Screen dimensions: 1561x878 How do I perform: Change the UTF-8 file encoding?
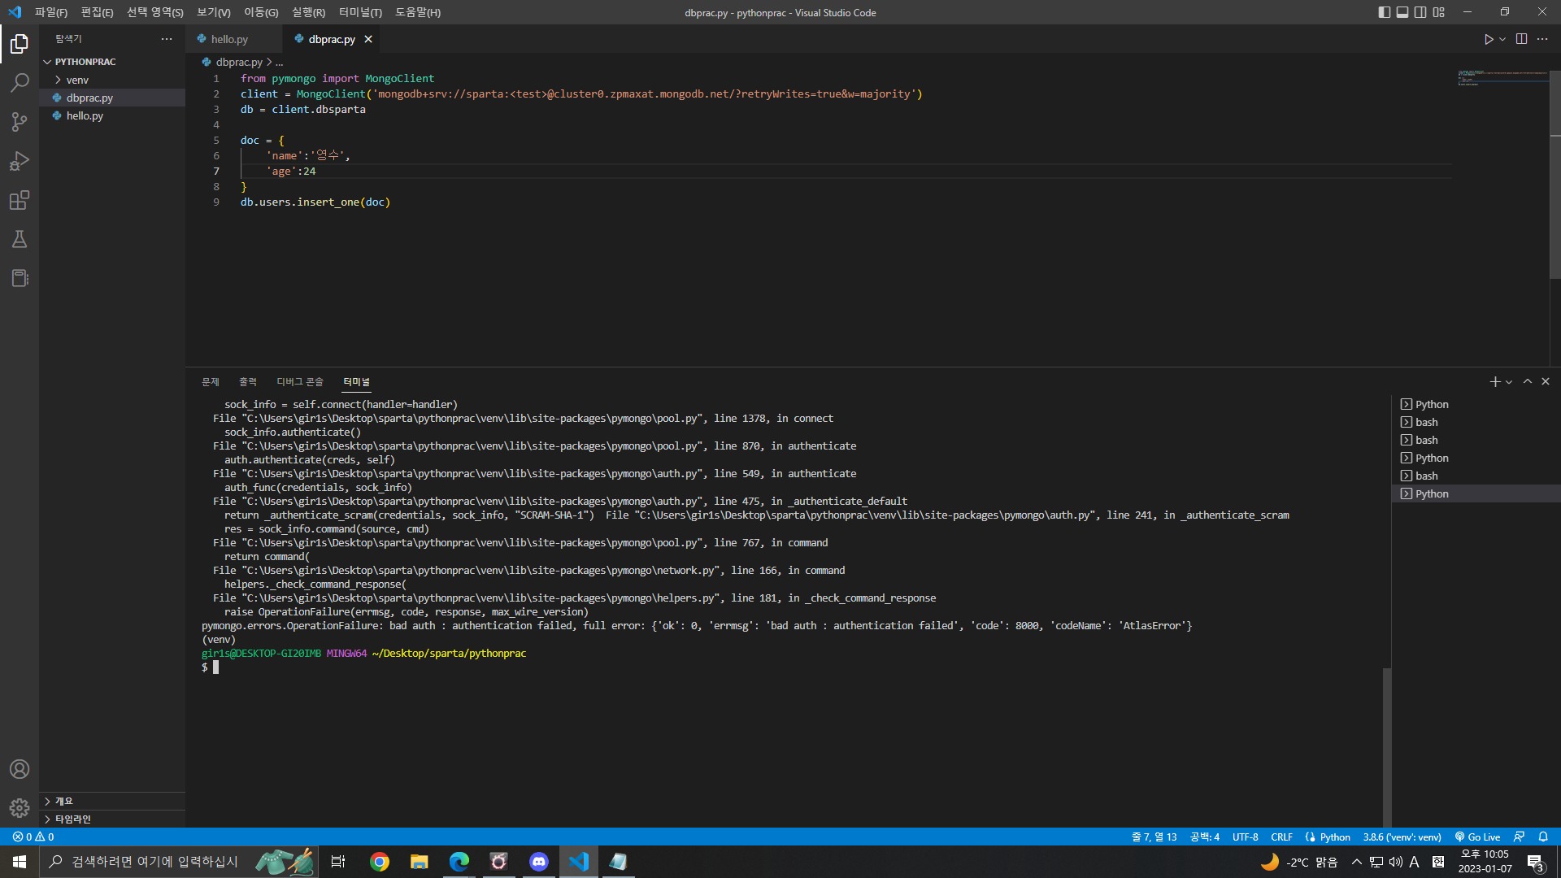point(1246,837)
